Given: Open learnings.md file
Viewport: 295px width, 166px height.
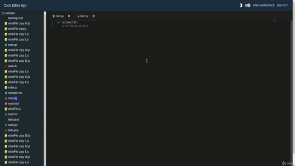Looking at the screenshot, I should [x=15, y=18].
